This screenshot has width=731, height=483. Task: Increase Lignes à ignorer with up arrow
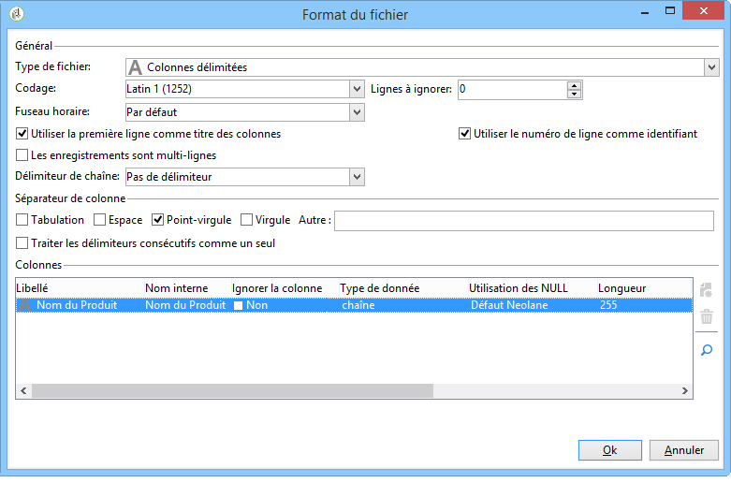click(575, 85)
